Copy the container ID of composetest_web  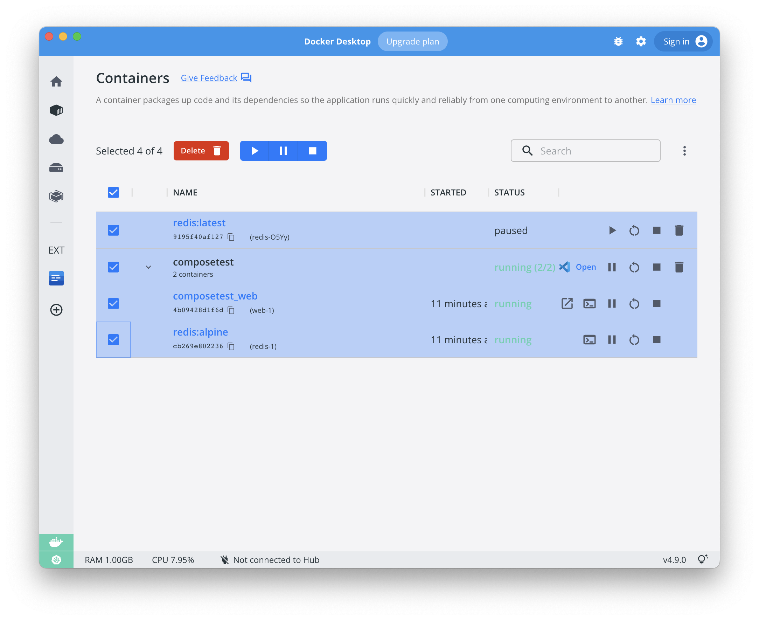(x=231, y=310)
